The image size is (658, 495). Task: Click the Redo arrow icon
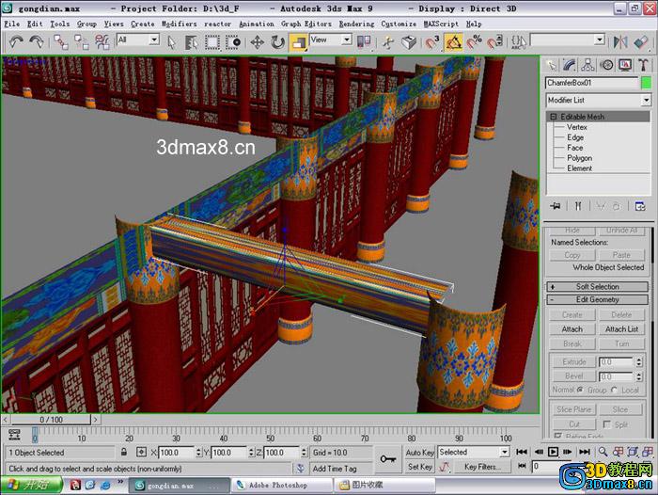tap(37, 41)
